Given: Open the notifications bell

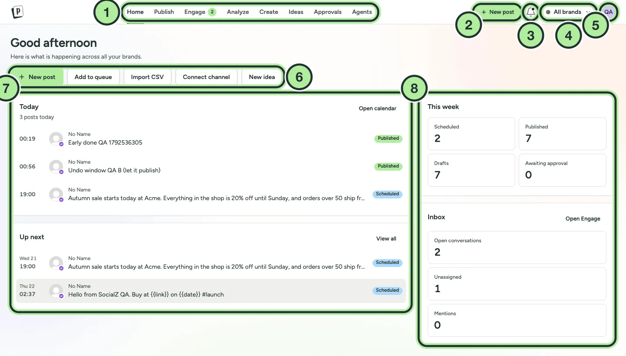Looking at the screenshot, I should 530,12.
